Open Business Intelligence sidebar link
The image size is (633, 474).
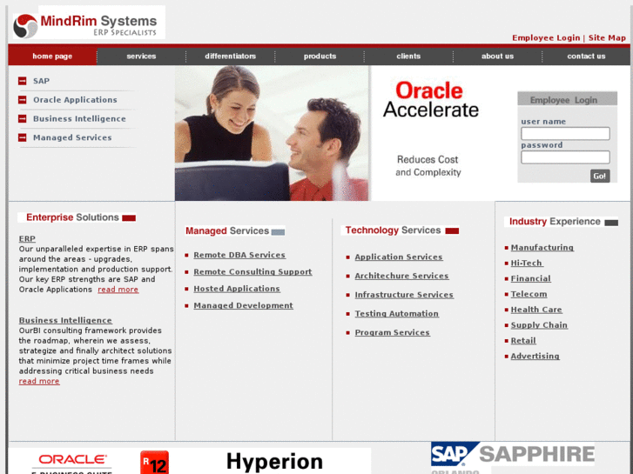79,118
